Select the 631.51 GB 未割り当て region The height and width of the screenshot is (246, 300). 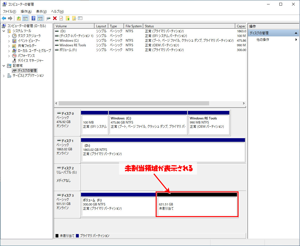[x=197, y=205]
